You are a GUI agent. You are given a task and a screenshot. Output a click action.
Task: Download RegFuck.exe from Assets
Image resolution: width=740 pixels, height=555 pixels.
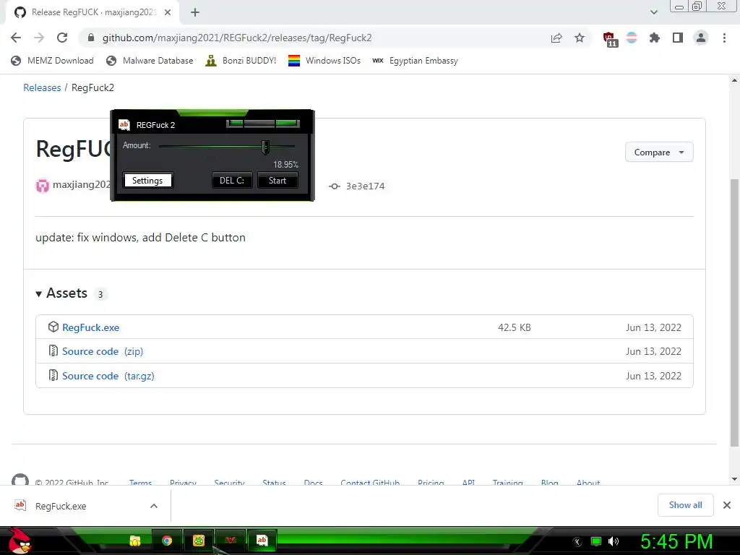[90, 327]
